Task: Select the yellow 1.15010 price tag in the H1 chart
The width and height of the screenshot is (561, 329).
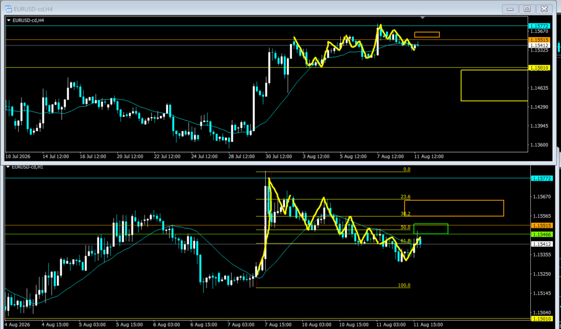Action: 542,318
